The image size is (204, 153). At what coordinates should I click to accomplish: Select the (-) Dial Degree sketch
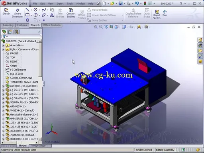[18, 70]
